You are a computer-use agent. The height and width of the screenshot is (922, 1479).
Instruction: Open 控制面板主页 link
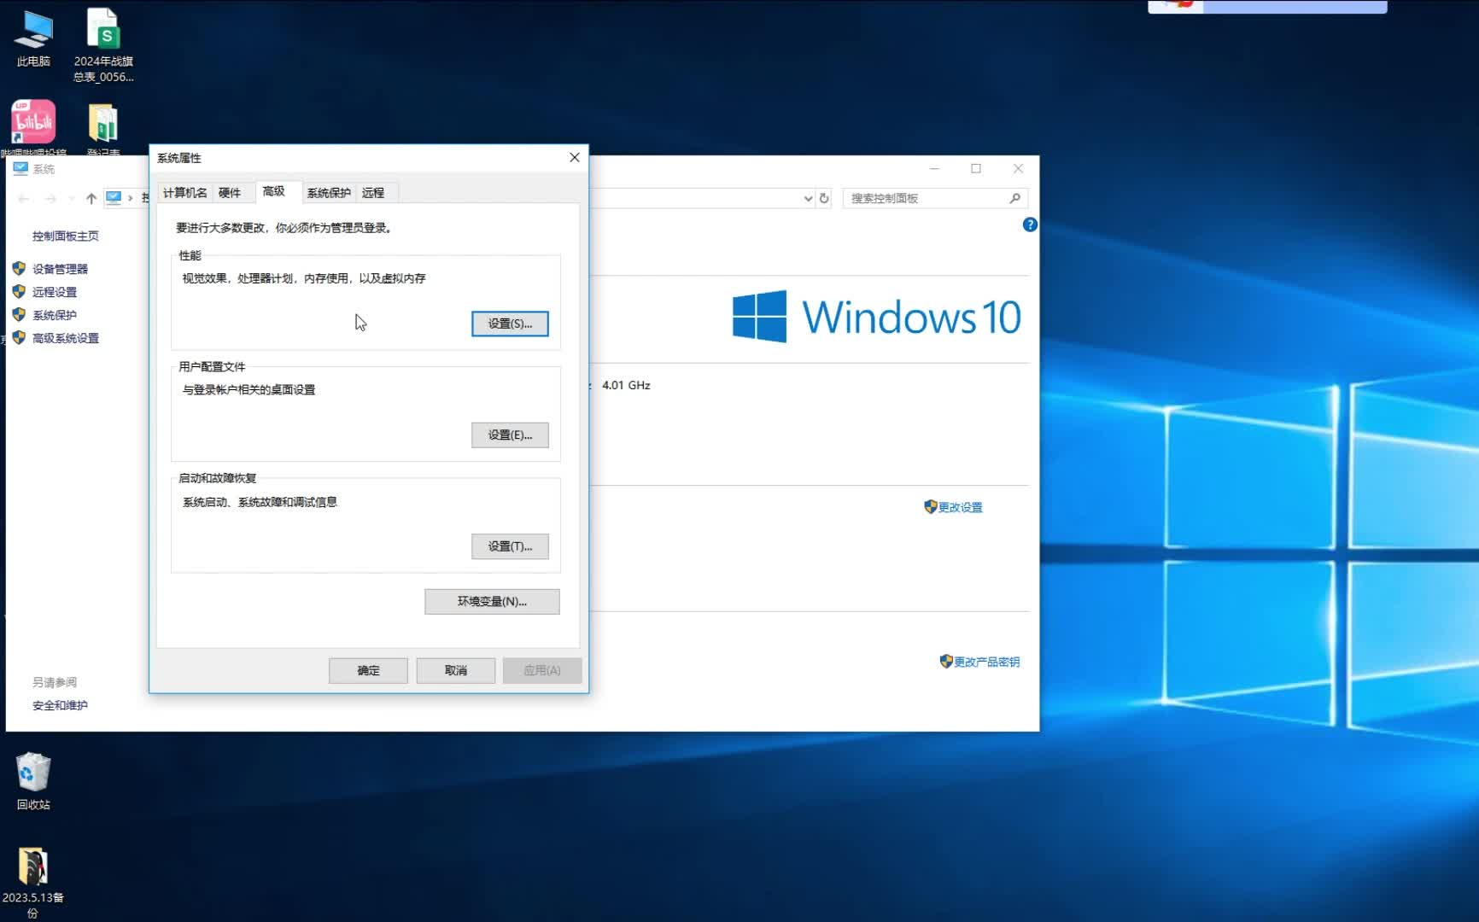pos(66,236)
